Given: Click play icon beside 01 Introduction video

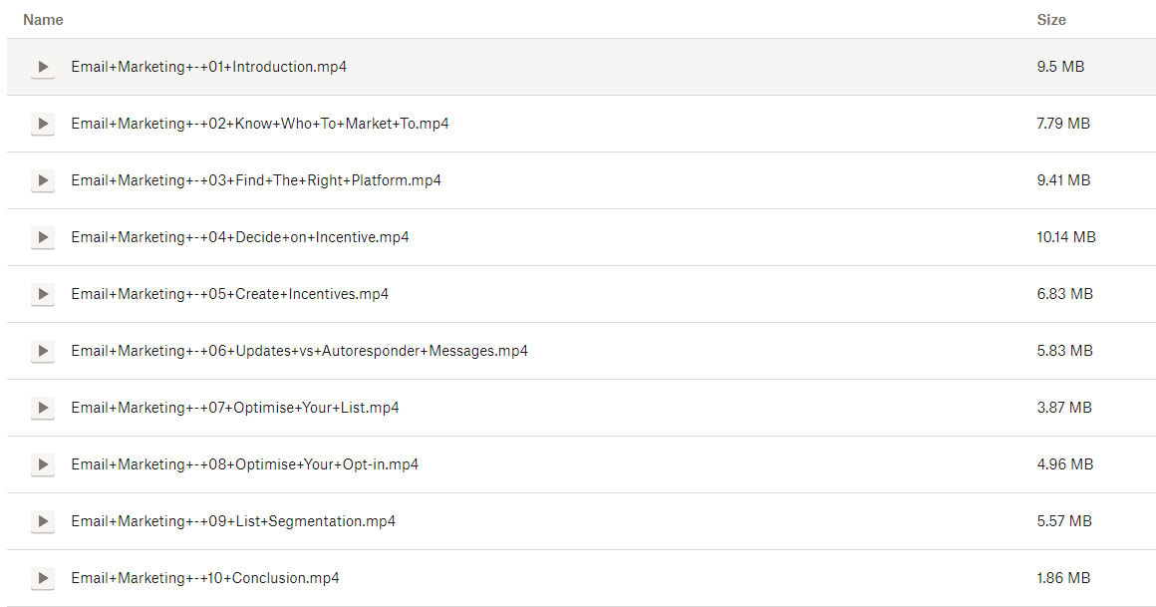Looking at the screenshot, I should (x=42, y=68).
